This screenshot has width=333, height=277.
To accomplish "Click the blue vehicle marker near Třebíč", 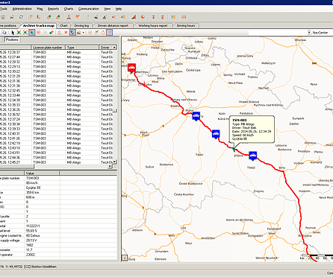I will click(252, 156).
